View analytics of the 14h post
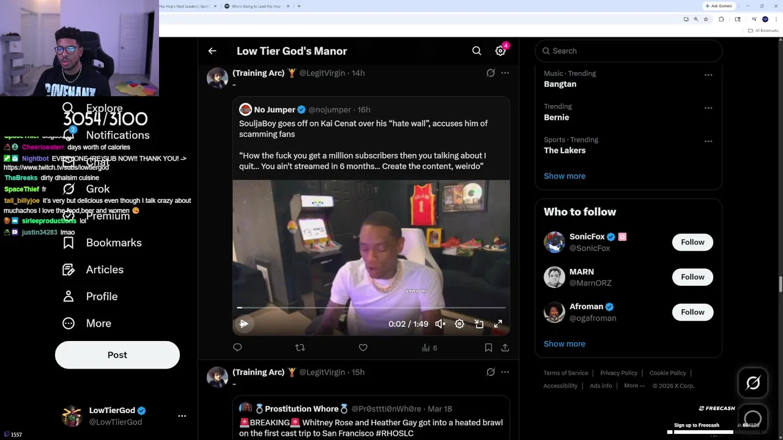Screen dimensions: 783x440 pyautogui.click(x=429, y=348)
